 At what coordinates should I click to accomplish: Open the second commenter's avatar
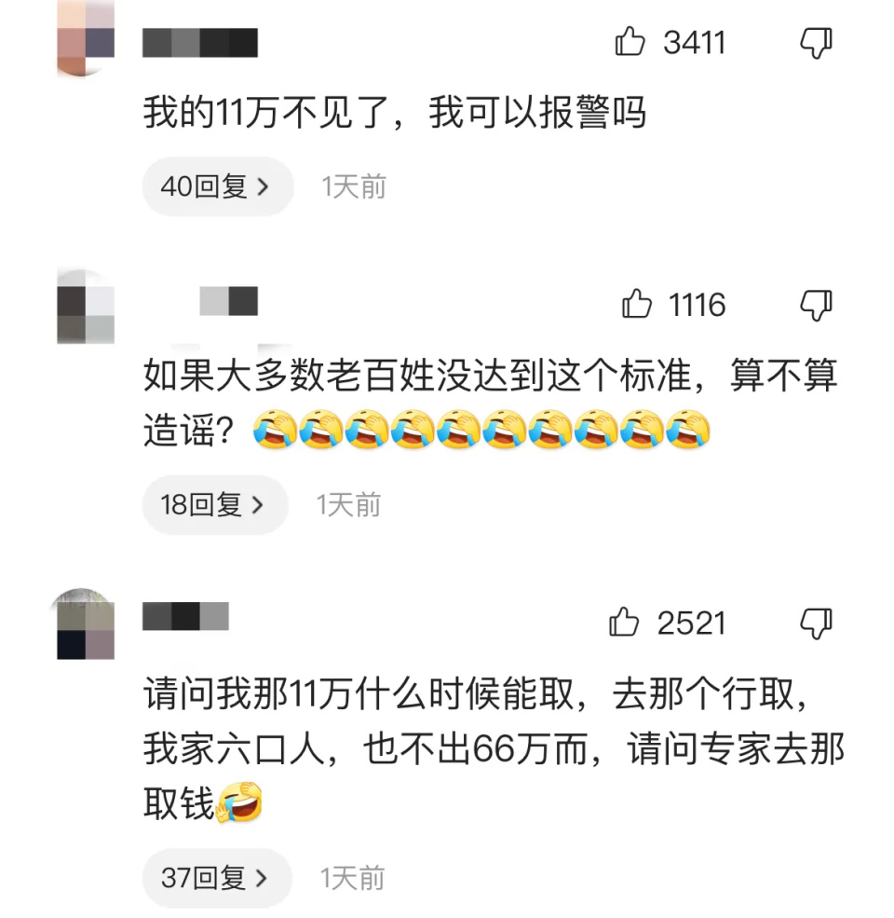coord(86,307)
